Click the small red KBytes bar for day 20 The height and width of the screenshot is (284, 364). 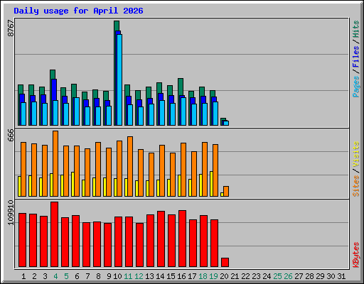click(225, 262)
